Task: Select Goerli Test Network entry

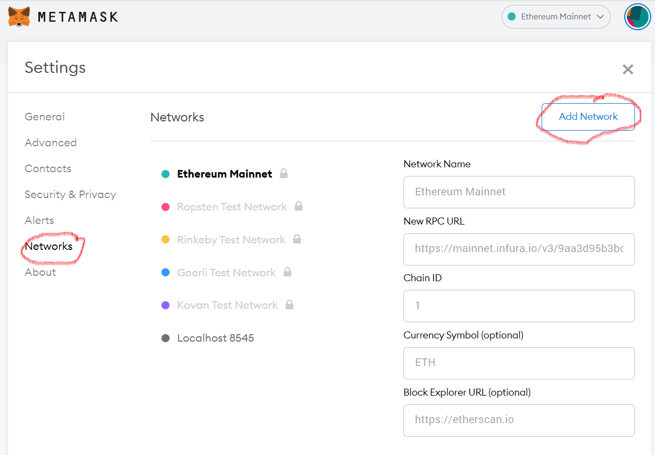Action: click(227, 273)
